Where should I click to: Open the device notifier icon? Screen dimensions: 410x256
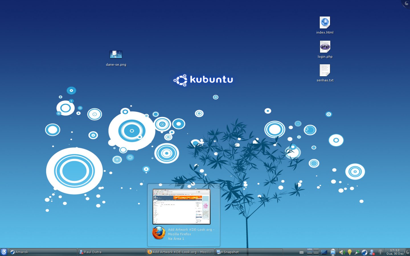pyautogui.click(x=333, y=252)
